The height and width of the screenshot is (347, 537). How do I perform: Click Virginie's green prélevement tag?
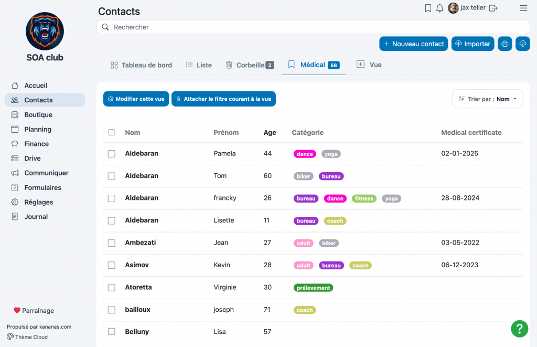[x=314, y=288]
